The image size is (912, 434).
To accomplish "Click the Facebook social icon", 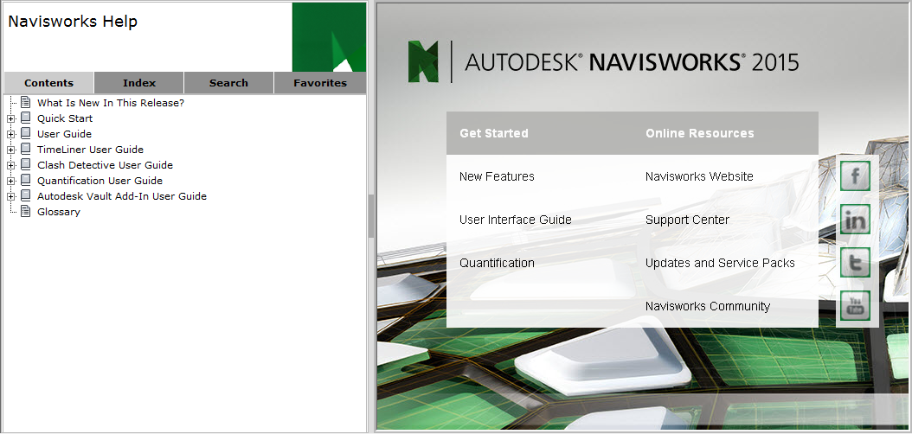I will [855, 176].
